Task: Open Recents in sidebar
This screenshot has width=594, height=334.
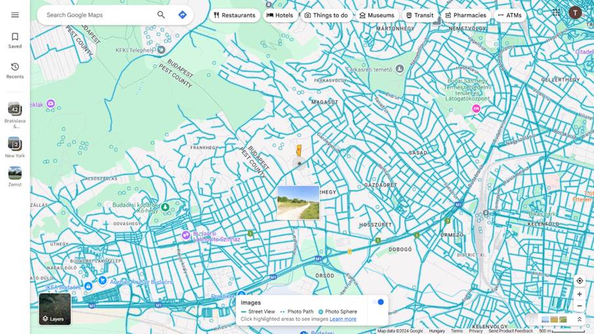Action: [x=15, y=70]
